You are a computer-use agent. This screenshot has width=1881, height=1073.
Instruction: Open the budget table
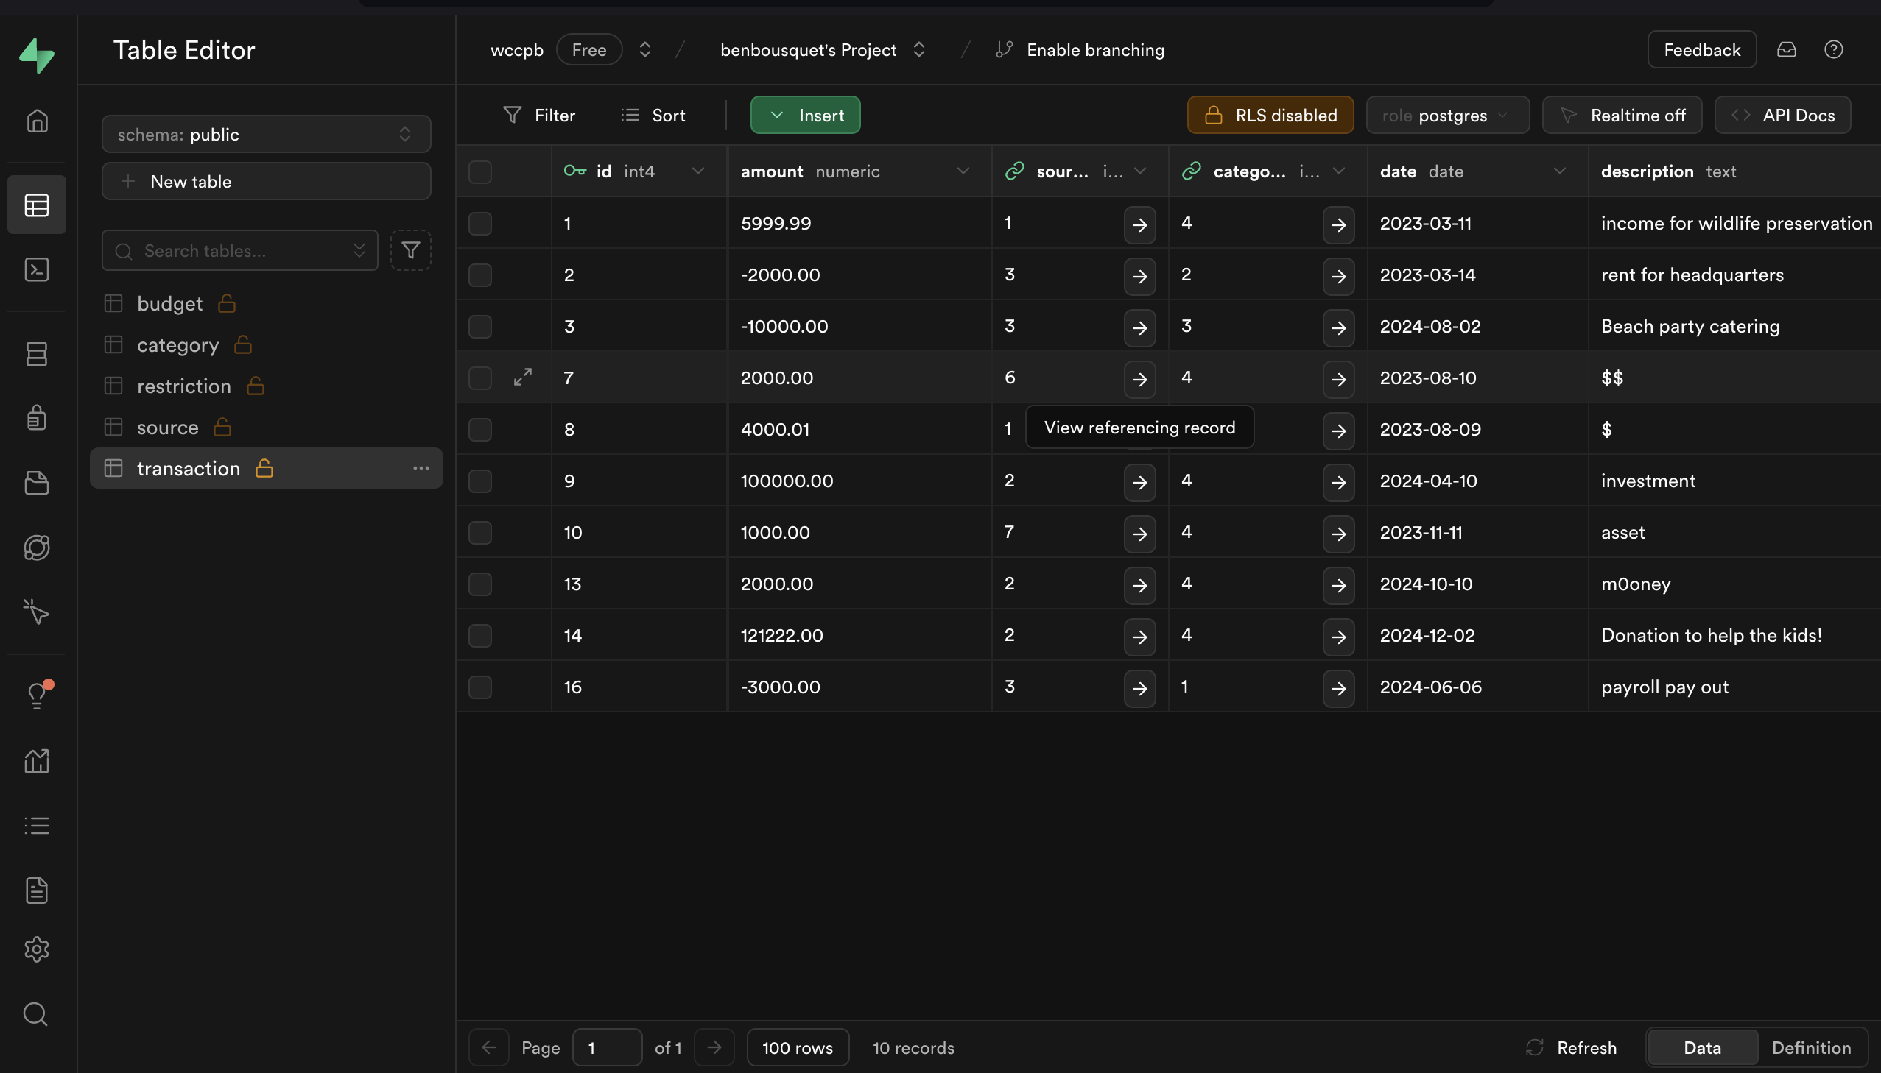pyautogui.click(x=169, y=304)
